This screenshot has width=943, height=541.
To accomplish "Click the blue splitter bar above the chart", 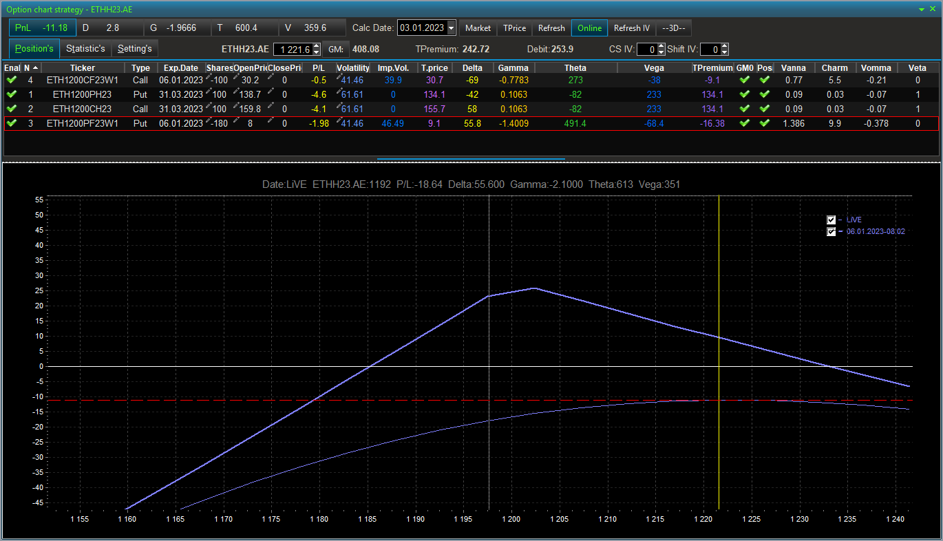I will pyautogui.click(x=471, y=159).
